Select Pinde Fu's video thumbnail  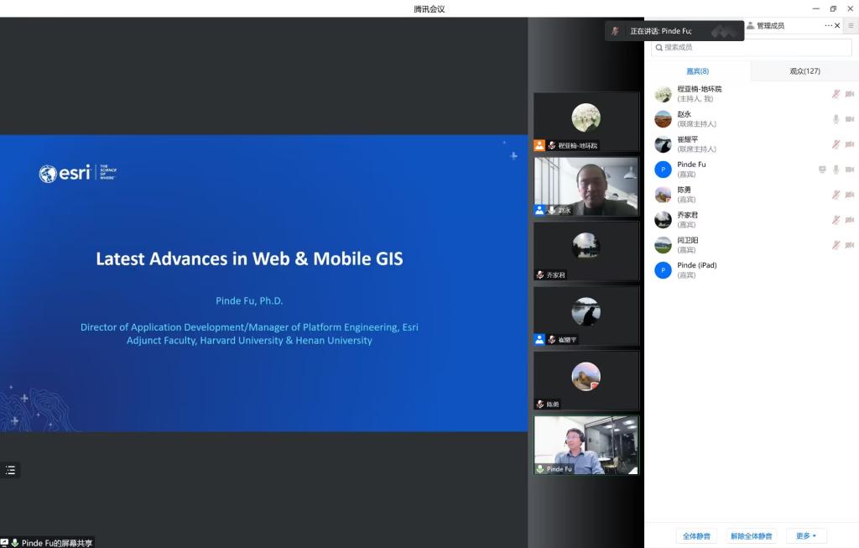(x=586, y=445)
